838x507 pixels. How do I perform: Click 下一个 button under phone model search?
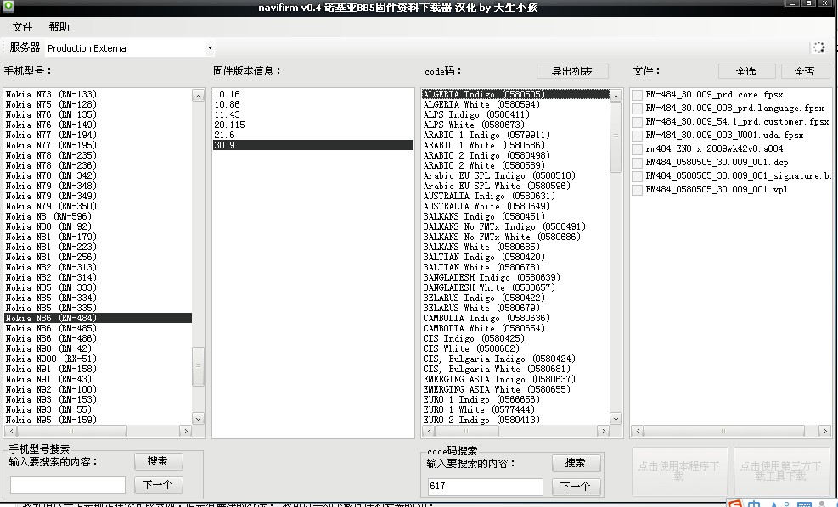tap(158, 485)
